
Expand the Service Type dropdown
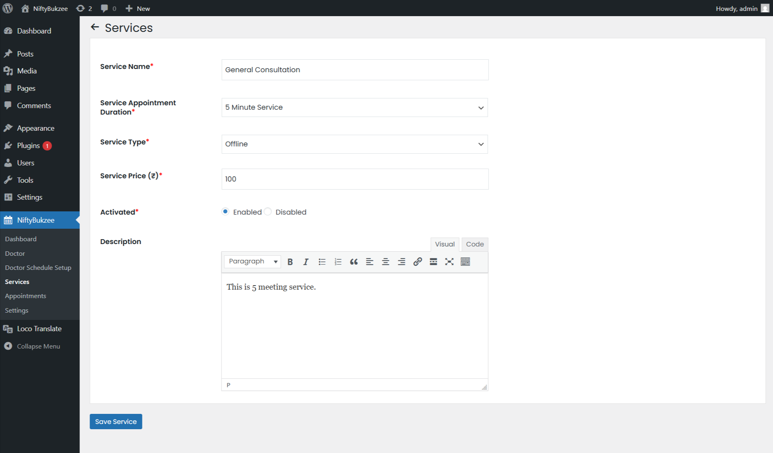click(354, 144)
